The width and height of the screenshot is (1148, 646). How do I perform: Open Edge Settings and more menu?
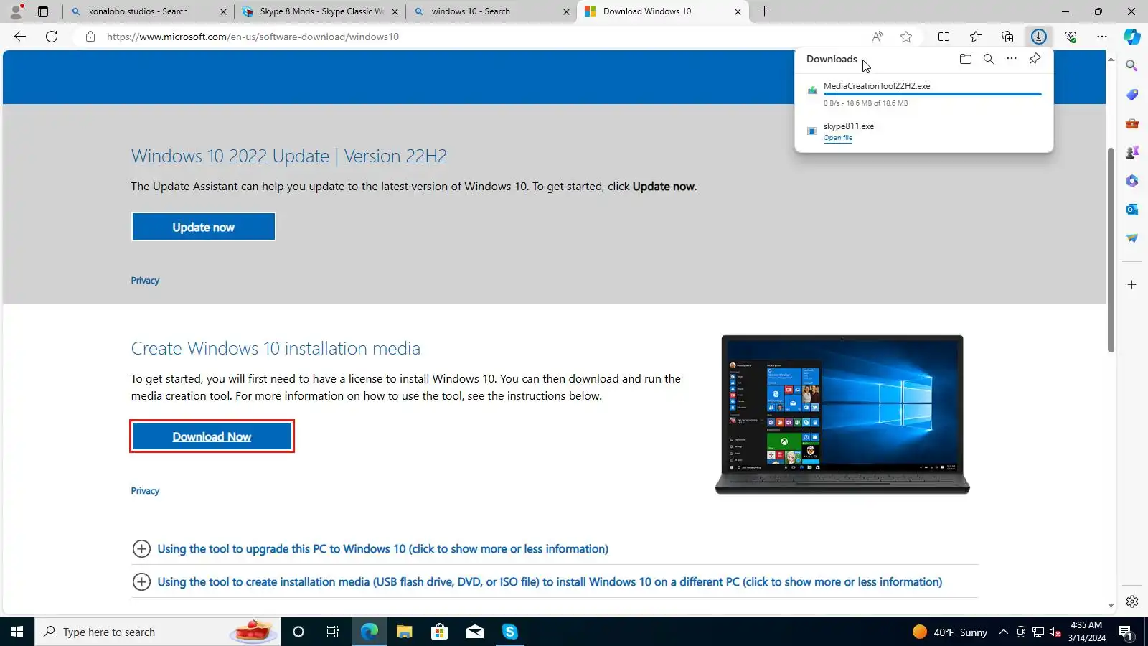pyautogui.click(x=1102, y=37)
